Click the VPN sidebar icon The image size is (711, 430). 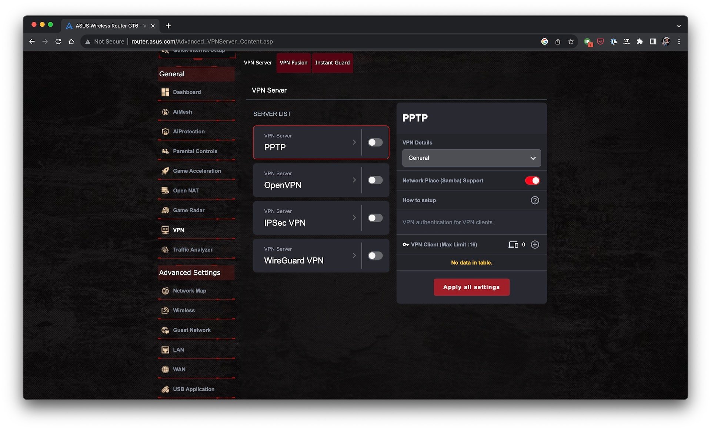[166, 230]
